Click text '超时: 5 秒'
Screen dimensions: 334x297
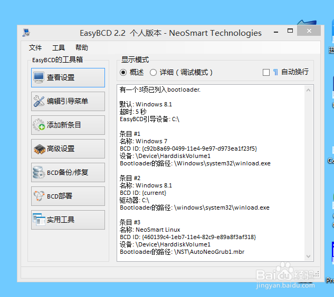click(133, 112)
